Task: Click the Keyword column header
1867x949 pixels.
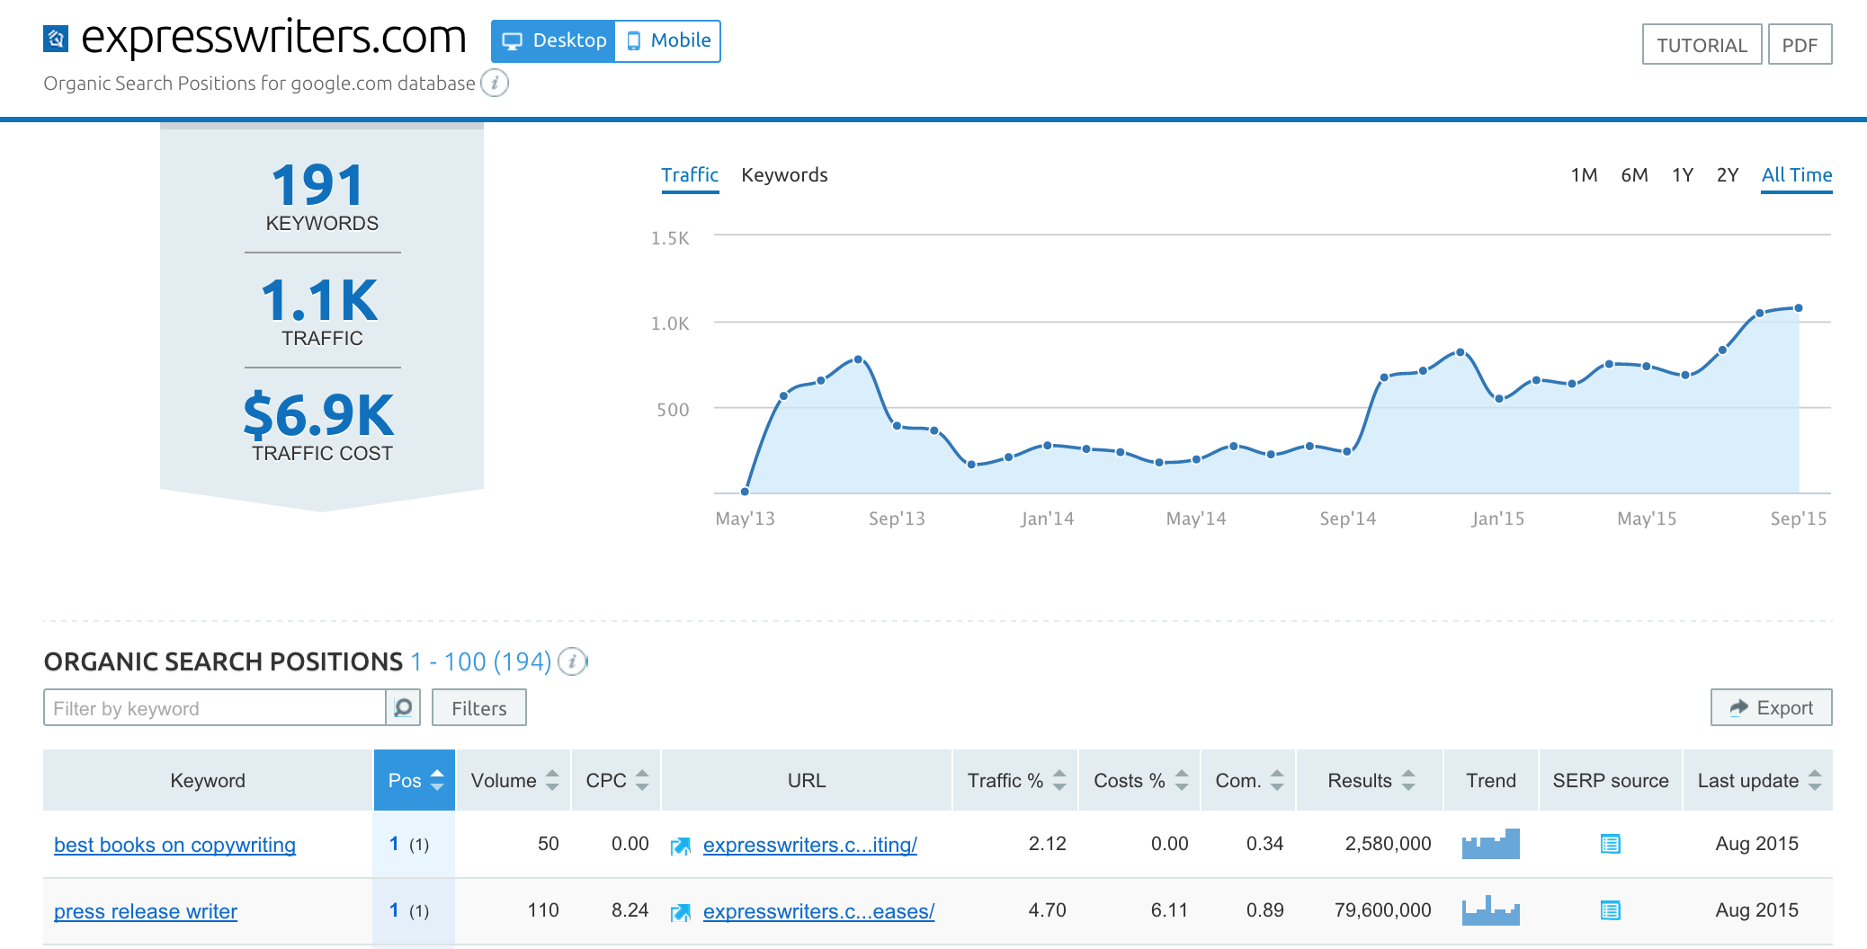Action: click(208, 780)
